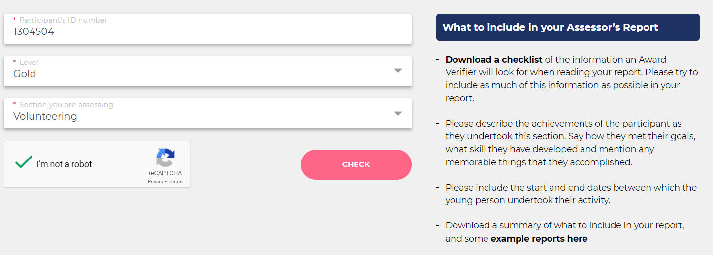Click the Level field label
713x255 pixels.
[29, 63]
